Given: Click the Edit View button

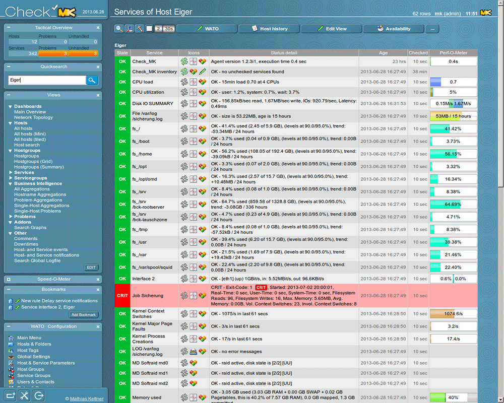Looking at the screenshot, I should [x=332, y=29].
